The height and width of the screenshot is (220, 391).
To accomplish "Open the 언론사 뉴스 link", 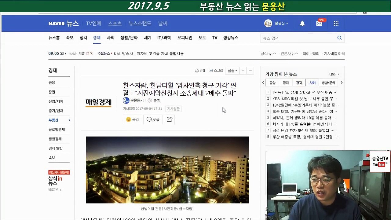I will click(x=289, y=53).
